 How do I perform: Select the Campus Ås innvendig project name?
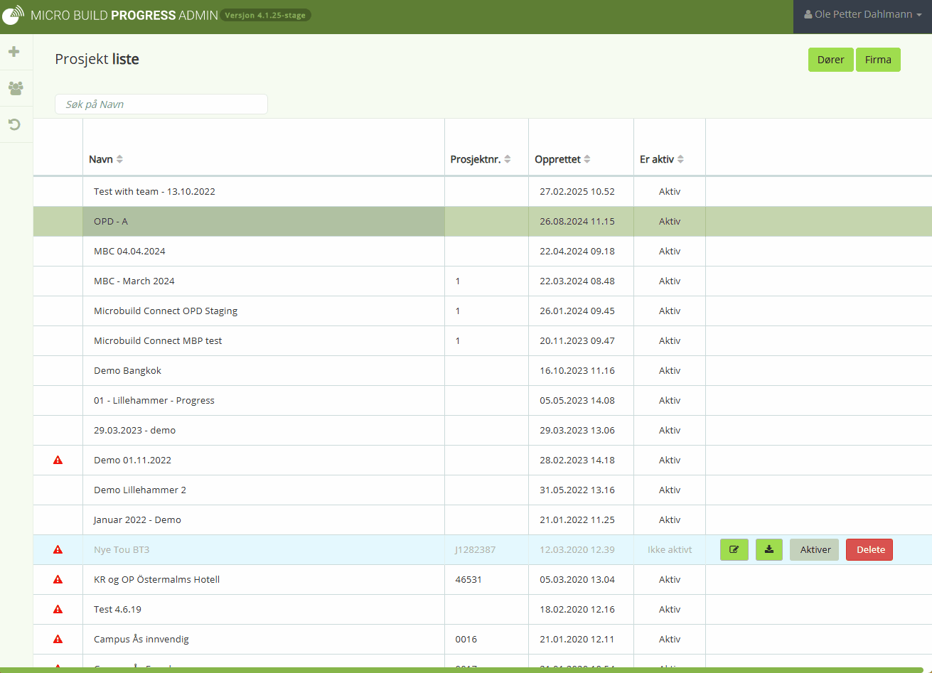(x=141, y=639)
